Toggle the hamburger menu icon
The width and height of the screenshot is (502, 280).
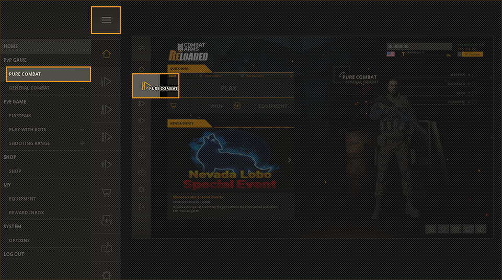pyautogui.click(x=106, y=20)
